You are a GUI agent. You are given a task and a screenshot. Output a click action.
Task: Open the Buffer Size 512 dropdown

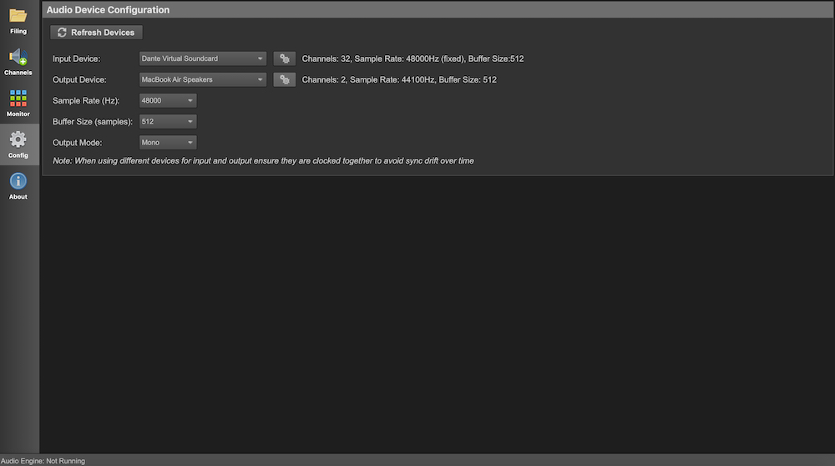(x=168, y=121)
